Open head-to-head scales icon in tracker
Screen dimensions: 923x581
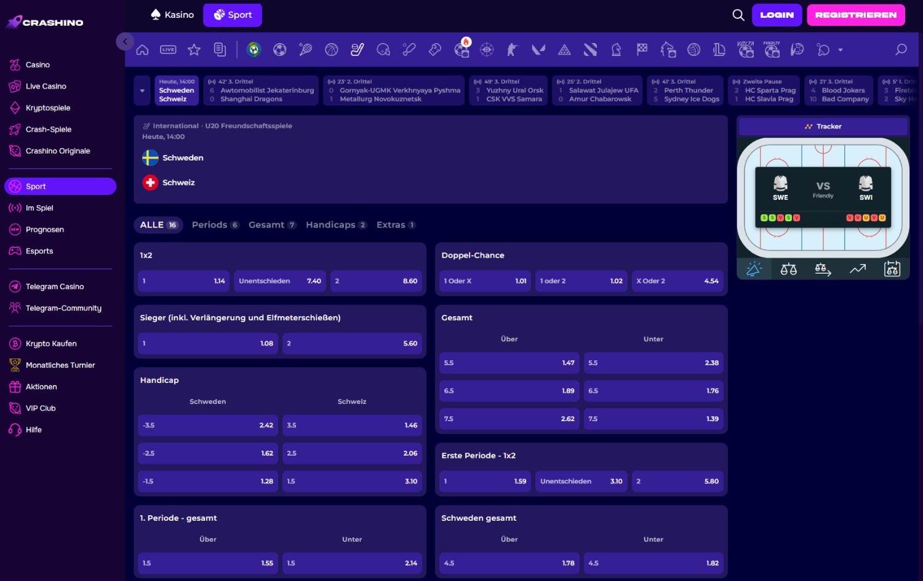click(788, 269)
